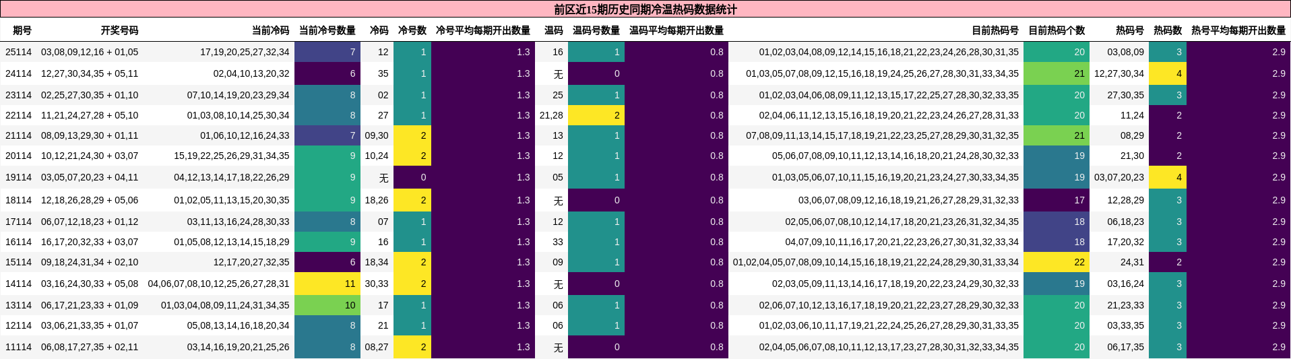Click period number 14114
This screenshot has width=1291, height=359.
(18, 284)
